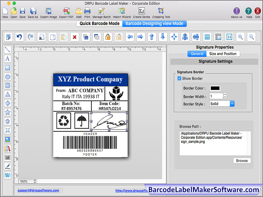Click the Cut scissors icon
This screenshot has width=263, height=197.
pyautogui.click(x=41, y=37)
